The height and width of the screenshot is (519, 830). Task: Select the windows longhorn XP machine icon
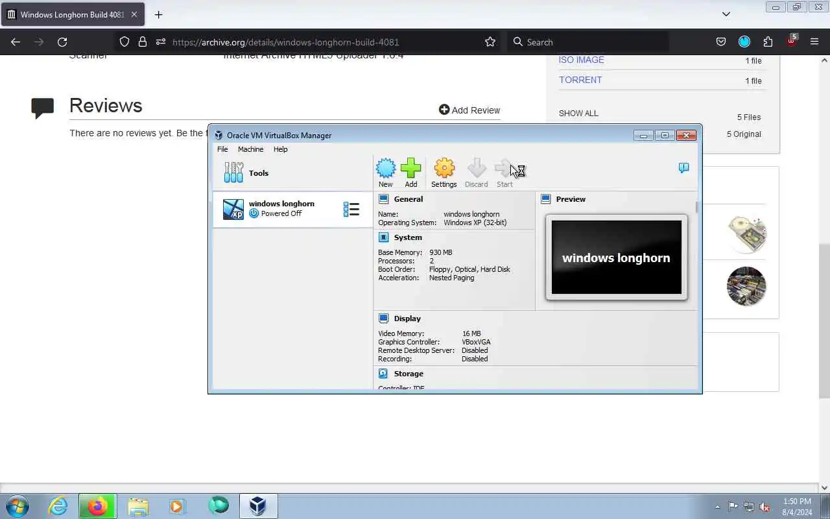coord(233,209)
